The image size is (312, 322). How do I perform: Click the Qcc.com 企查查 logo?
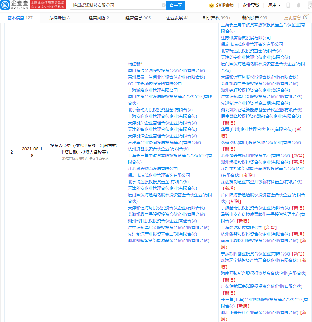click(x=14, y=5)
